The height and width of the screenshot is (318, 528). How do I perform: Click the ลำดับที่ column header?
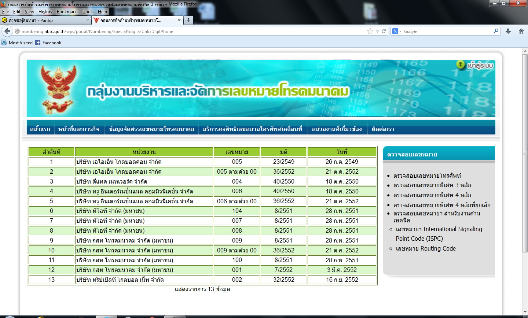[51, 152]
